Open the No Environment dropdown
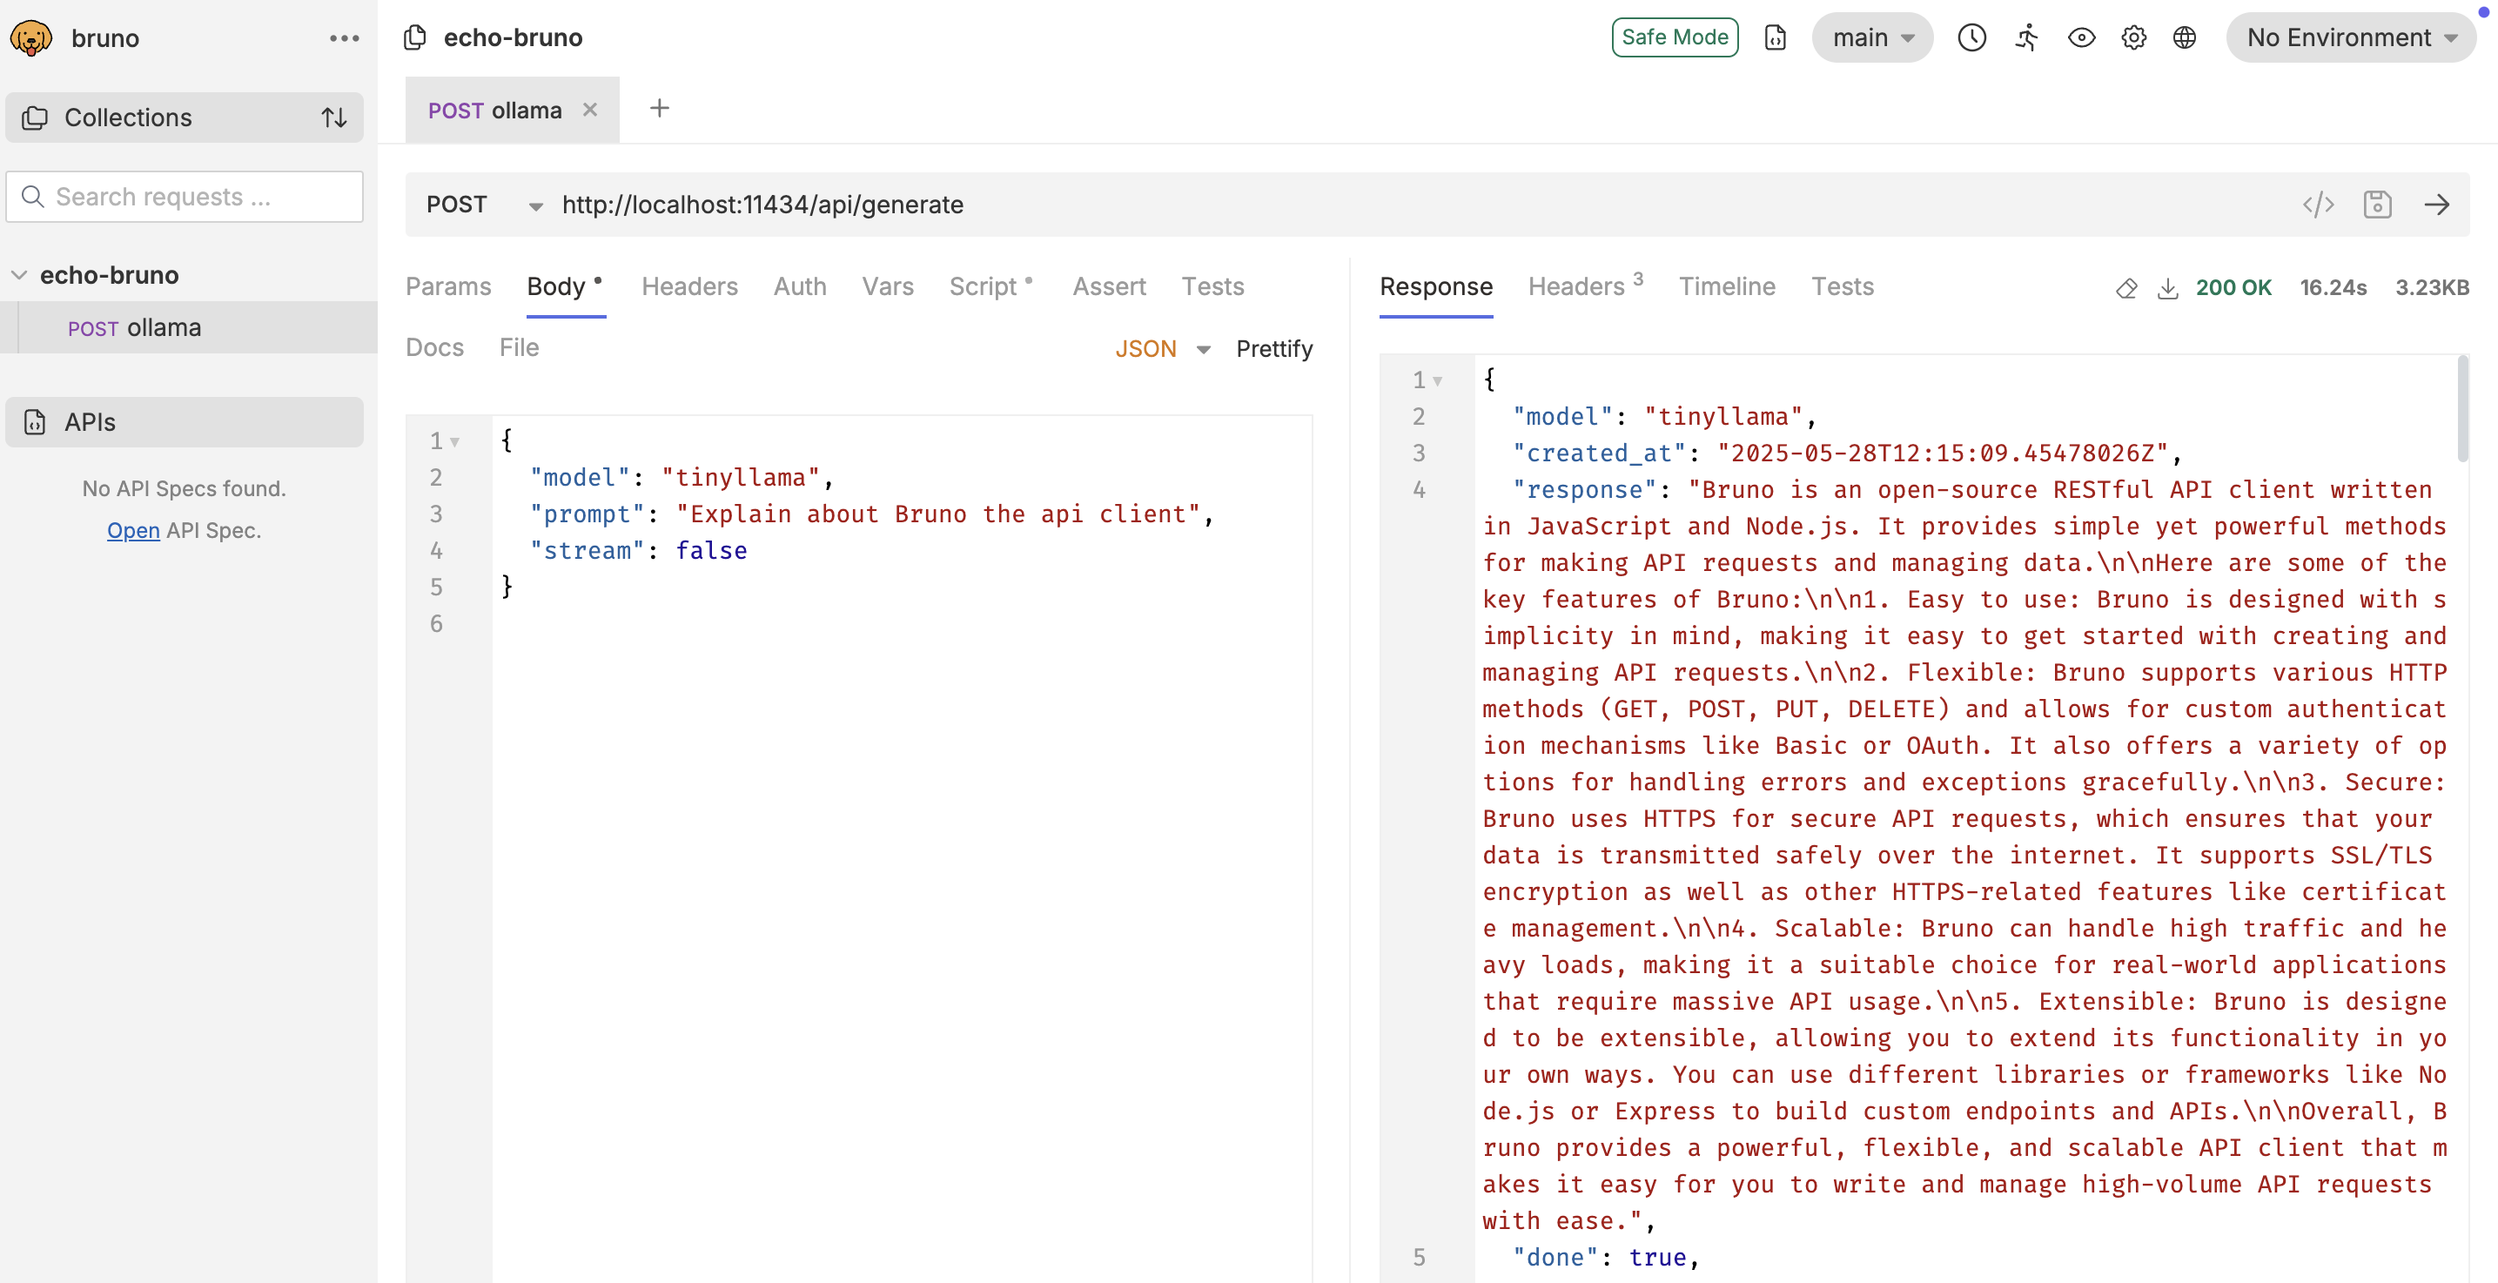The height and width of the screenshot is (1283, 2498). pyautogui.click(x=2352, y=37)
